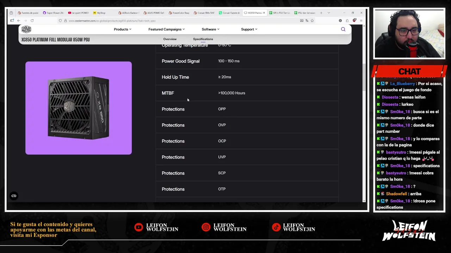The width and height of the screenshot is (451, 253).
Task: Click the Cooler Master logo
Action: 26,29
